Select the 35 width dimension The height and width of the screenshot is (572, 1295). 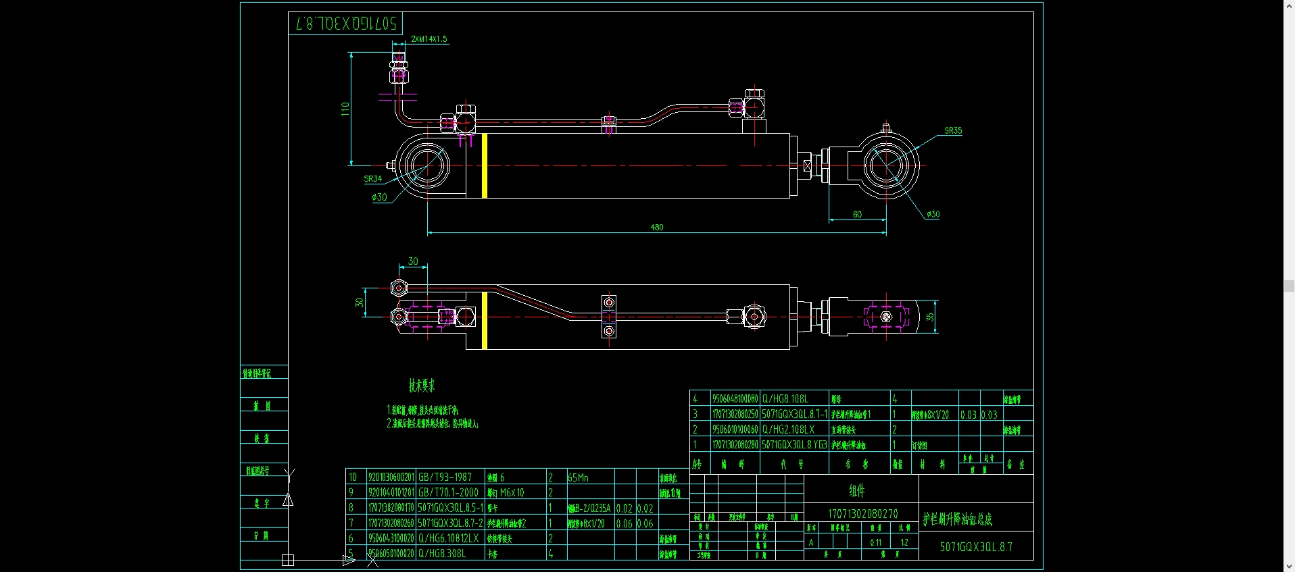930,317
